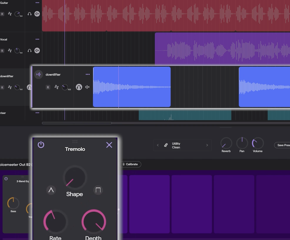
Task: Select the triangle wave shape icon
Action: [51, 190]
